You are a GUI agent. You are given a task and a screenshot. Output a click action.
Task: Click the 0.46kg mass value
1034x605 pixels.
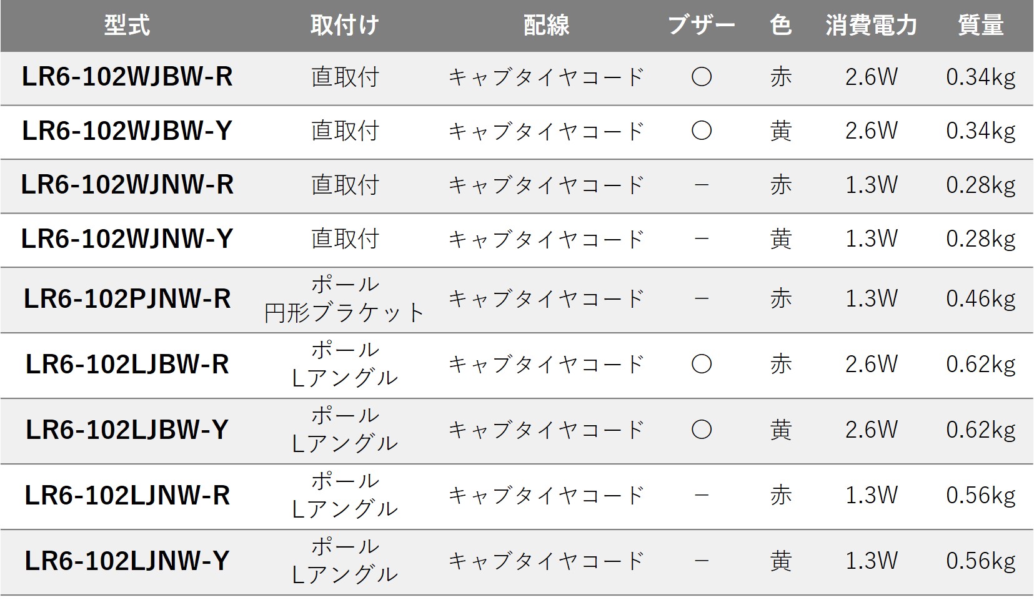[980, 299]
